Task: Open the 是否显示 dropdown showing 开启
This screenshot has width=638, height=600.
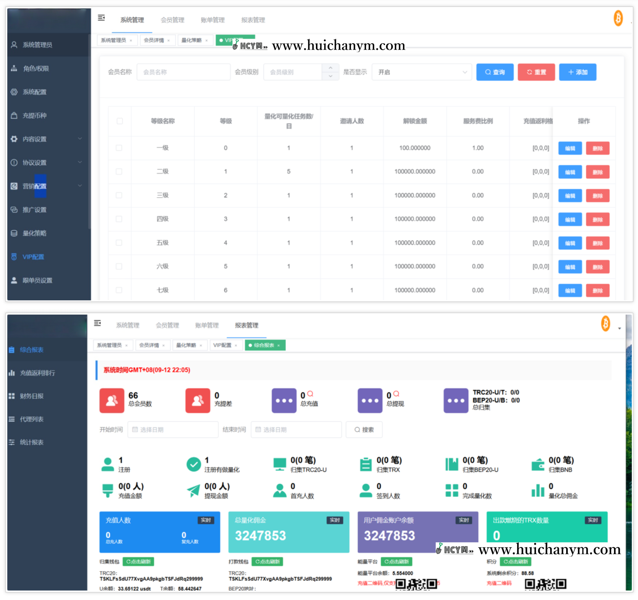Action: click(422, 72)
